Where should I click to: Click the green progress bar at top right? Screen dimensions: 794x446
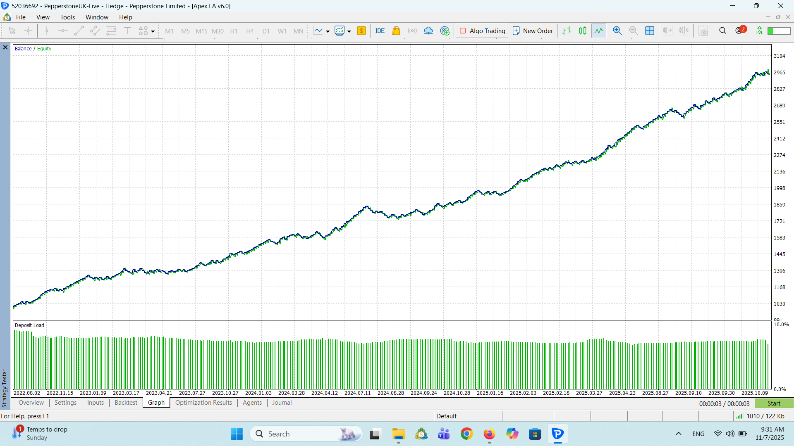[x=779, y=31]
